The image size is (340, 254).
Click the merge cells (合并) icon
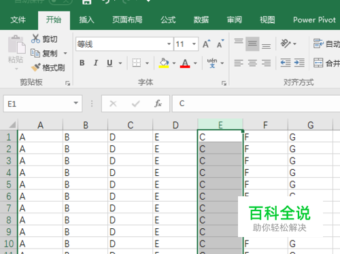pos(318,62)
